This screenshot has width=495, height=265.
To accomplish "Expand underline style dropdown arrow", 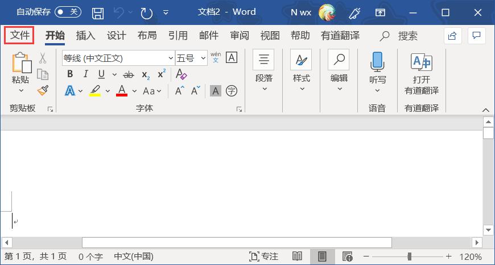I will 114,74.
